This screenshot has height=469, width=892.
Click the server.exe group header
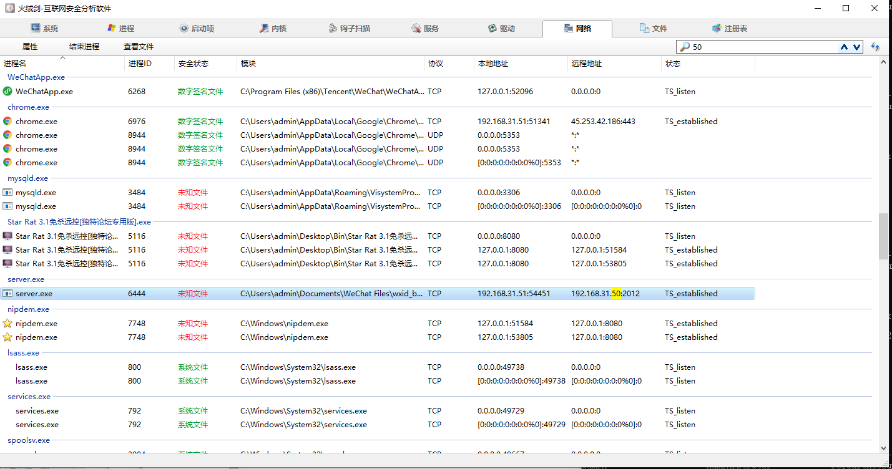pos(26,279)
